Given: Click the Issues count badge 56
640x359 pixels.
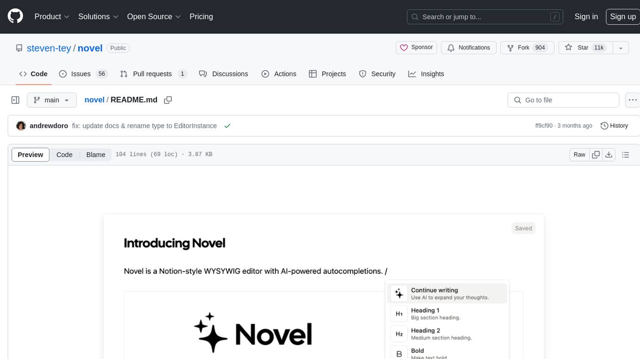Looking at the screenshot, I should tap(101, 74).
